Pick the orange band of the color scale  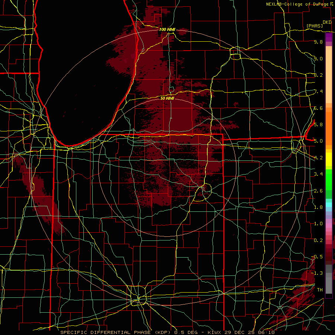coord(329,128)
